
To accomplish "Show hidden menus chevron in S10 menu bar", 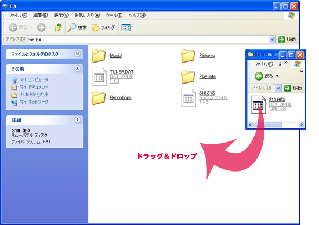I will (286, 63).
